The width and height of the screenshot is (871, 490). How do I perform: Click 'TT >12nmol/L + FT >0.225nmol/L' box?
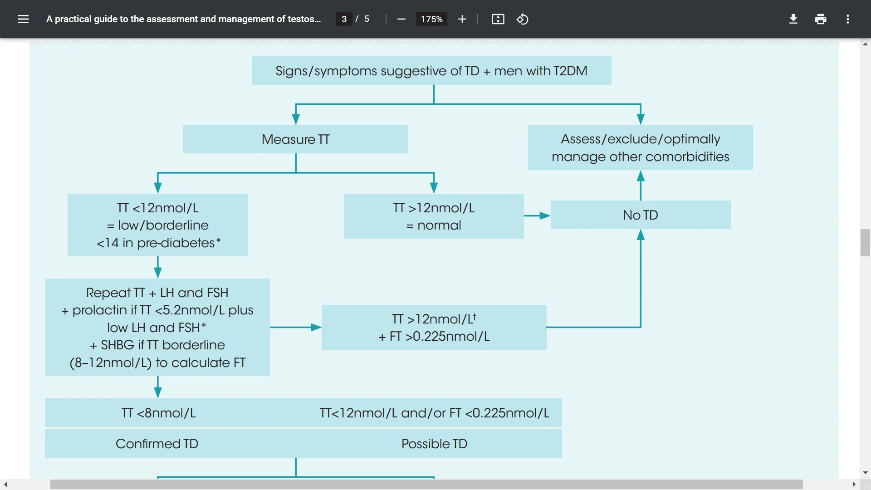point(434,327)
